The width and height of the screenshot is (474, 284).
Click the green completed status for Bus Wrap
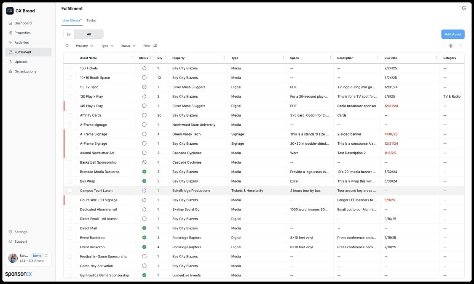click(x=144, y=181)
